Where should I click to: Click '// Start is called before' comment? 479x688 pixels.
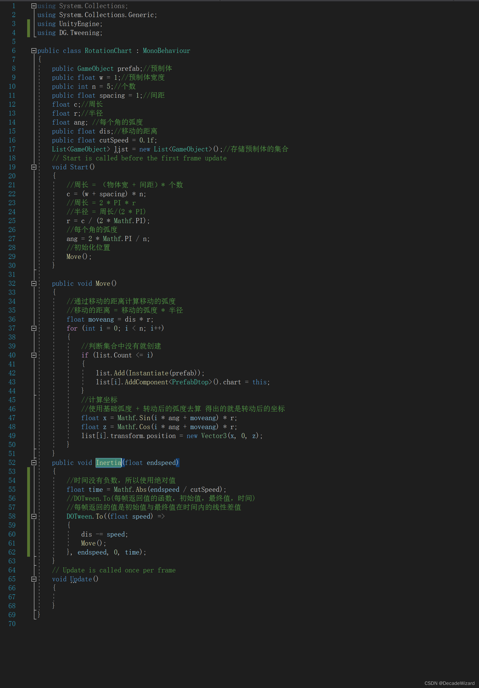pos(139,158)
